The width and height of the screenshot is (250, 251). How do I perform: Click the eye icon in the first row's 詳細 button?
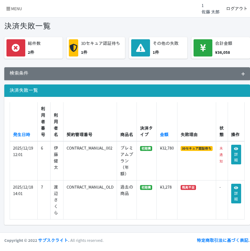[x=236, y=149]
